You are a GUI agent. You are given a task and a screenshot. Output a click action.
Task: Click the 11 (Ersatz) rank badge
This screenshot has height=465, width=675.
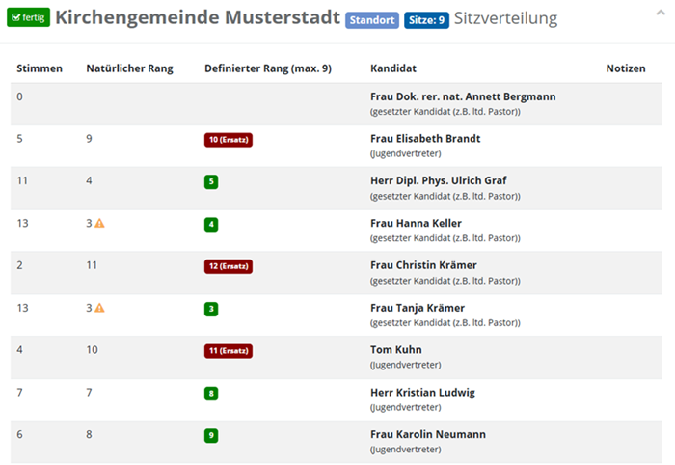[229, 351]
